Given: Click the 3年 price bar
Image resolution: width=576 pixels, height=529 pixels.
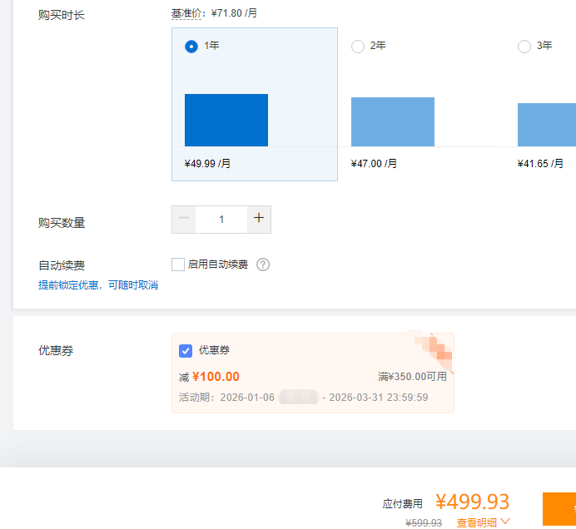Looking at the screenshot, I should [546, 125].
